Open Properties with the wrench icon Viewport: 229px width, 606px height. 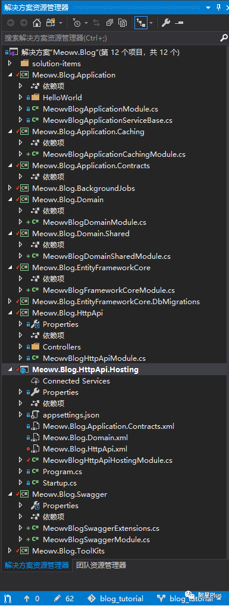166,23
